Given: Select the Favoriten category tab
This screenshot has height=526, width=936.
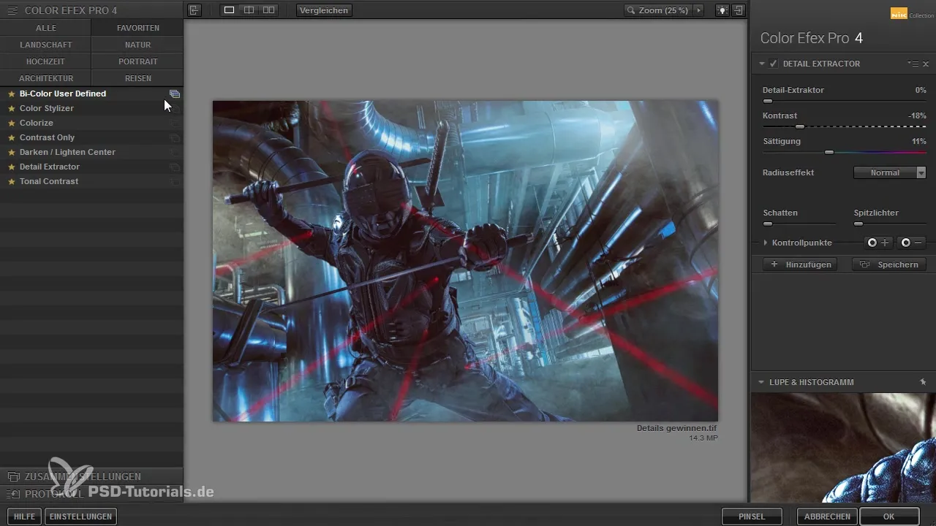Looking at the screenshot, I should (x=137, y=28).
